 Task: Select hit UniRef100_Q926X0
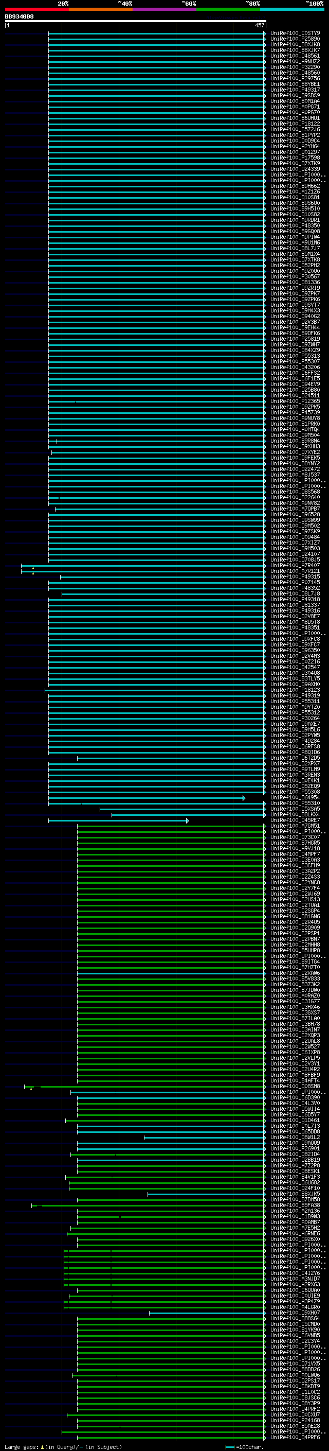point(295,1239)
